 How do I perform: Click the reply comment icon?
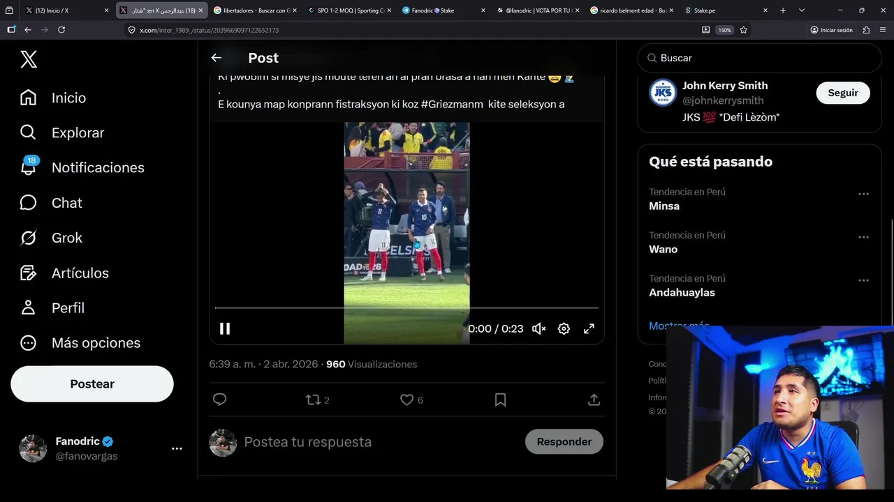tap(219, 400)
